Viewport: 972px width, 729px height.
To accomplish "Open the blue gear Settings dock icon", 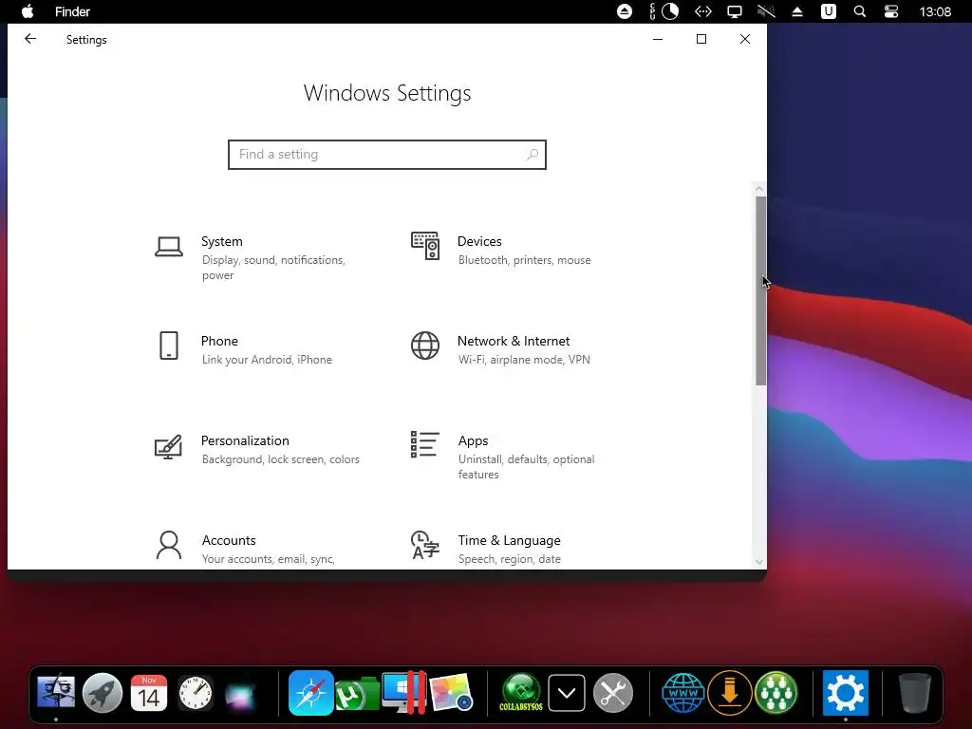I will coord(846,693).
